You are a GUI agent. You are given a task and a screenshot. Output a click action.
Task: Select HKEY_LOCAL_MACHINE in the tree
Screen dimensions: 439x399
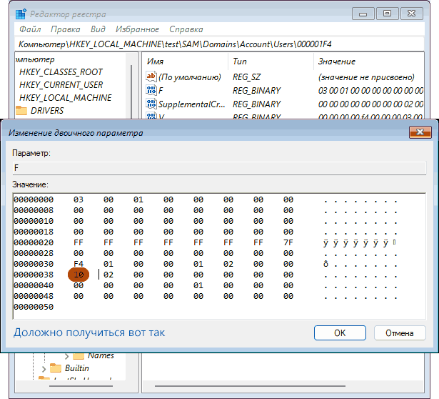pos(65,97)
